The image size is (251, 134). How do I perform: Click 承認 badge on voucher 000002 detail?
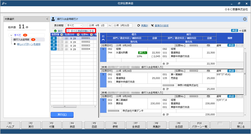coord(231,71)
